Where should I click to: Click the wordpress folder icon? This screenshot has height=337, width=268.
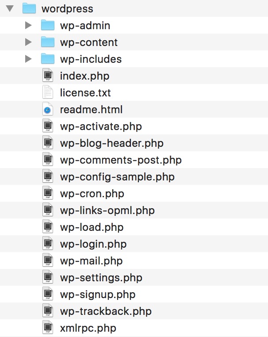point(29,8)
